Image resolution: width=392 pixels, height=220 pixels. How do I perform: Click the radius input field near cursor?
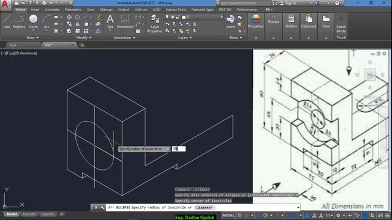tap(179, 149)
